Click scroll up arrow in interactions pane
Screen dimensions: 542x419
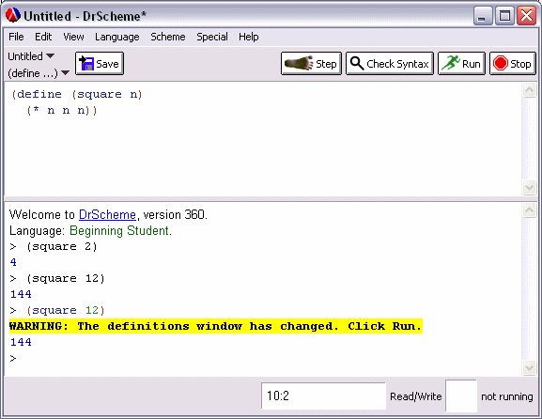tap(529, 210)
